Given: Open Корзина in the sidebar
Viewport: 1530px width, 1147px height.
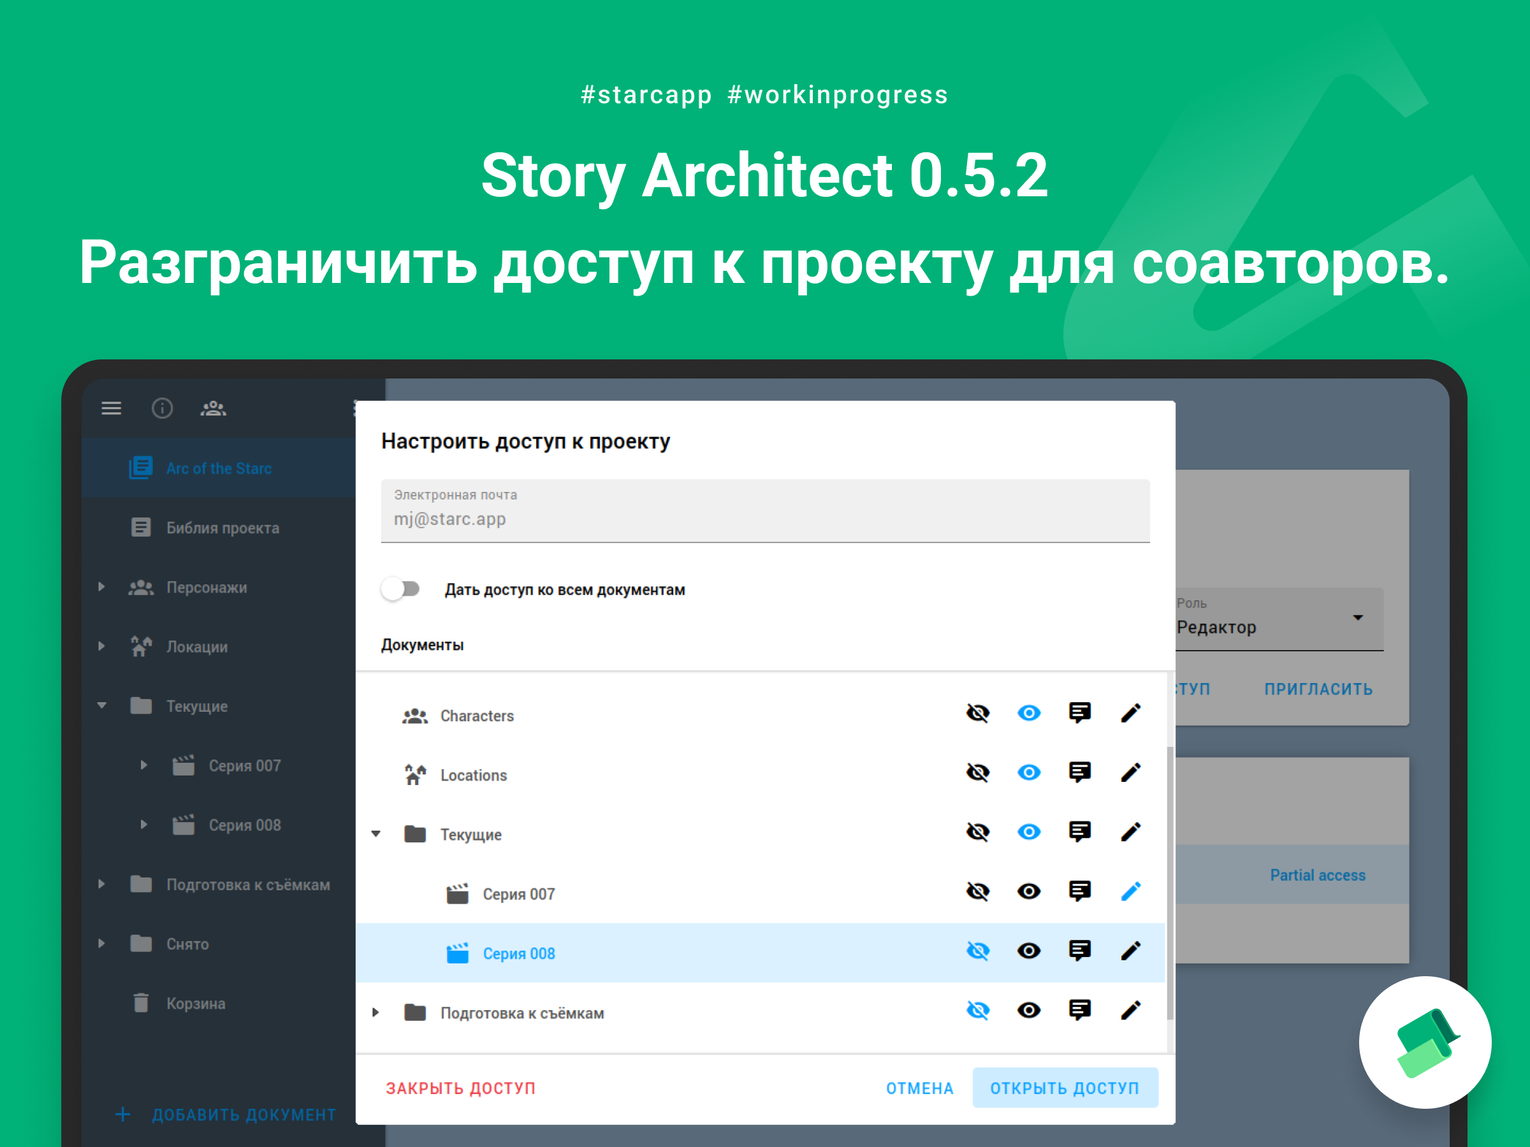Looking at the screenshot, I should coord(219,1003).
